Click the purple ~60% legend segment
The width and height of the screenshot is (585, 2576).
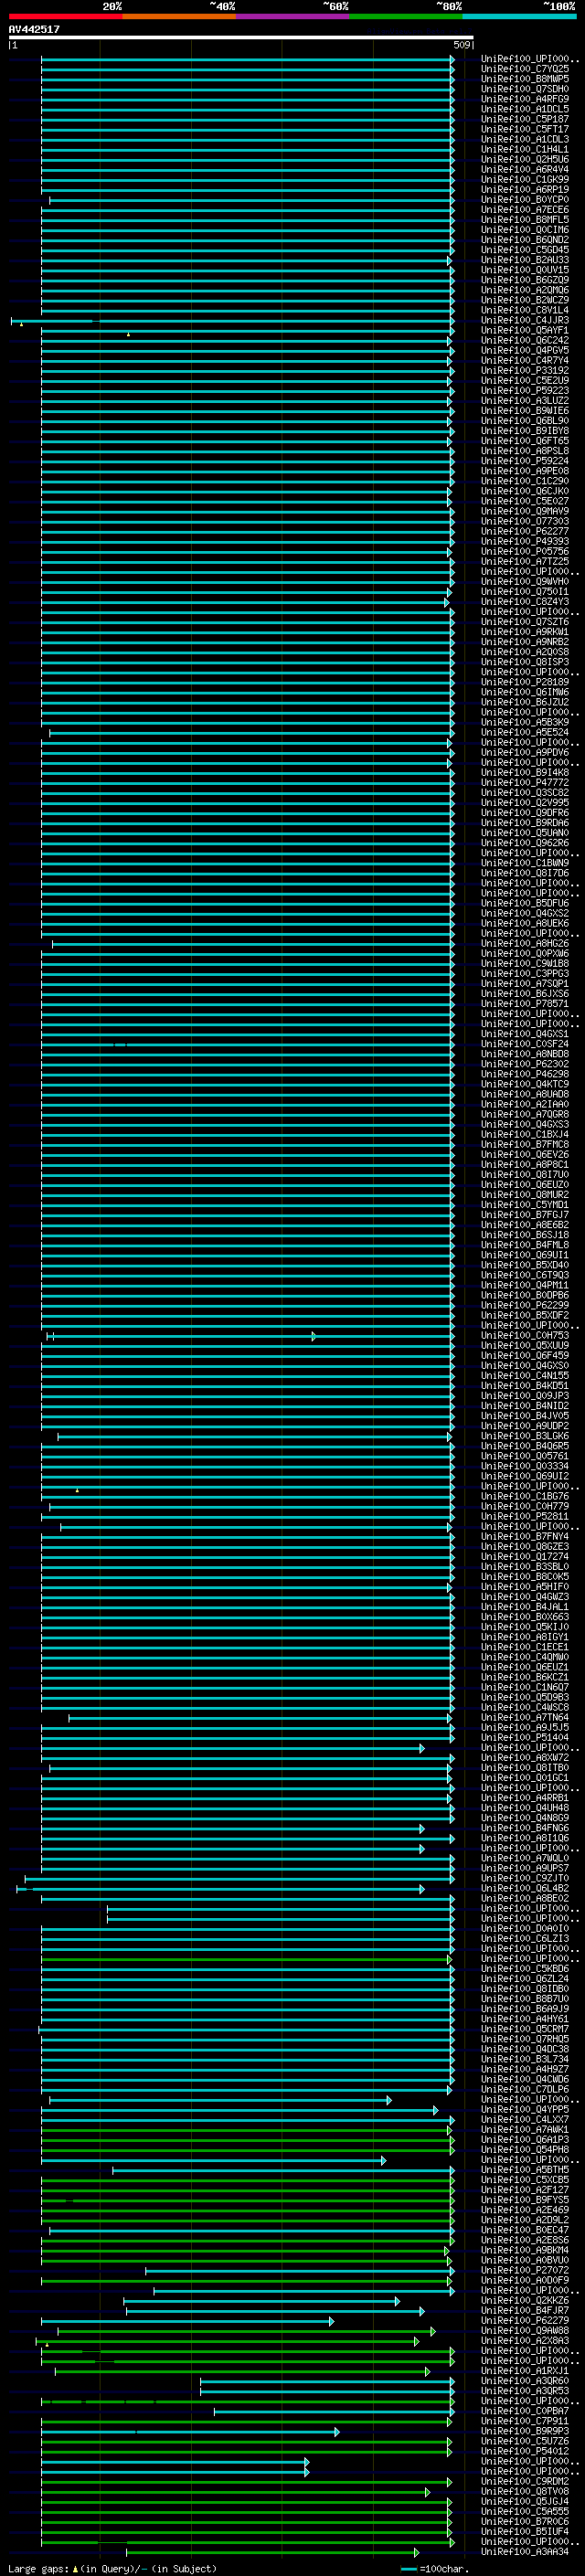coord(293,16)
